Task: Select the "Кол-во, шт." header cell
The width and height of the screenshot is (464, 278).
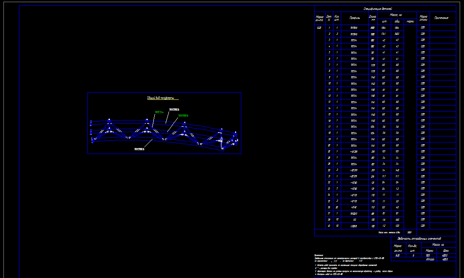Action: click(x=414, y=247)
